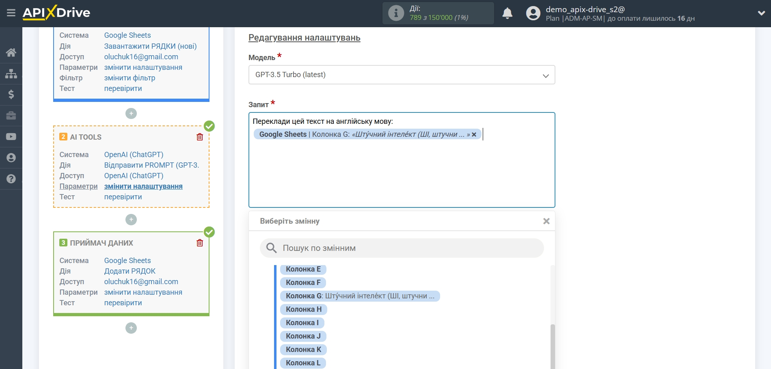Viewport: 771px width, 369px height.
Task: Click Google Sheets in ПРИЙМАЧ ДАНИХ block
Action: (127, 261)
